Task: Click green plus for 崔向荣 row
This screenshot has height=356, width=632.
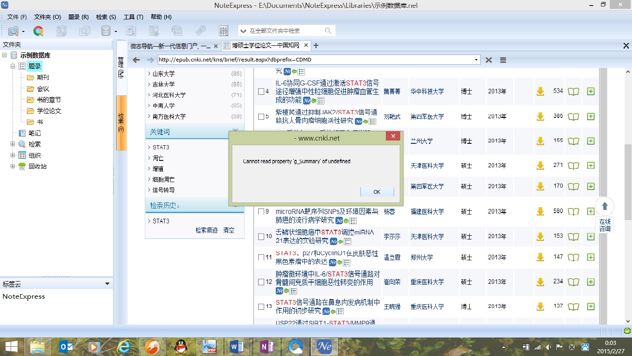Action: click(x=590, y=282)
